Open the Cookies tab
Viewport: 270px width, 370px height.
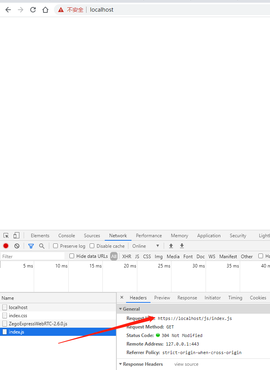(x=258, y=298)
